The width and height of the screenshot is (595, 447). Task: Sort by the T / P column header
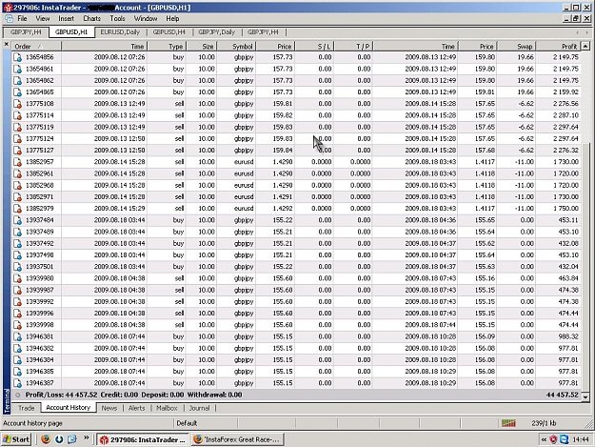point(353,47)
